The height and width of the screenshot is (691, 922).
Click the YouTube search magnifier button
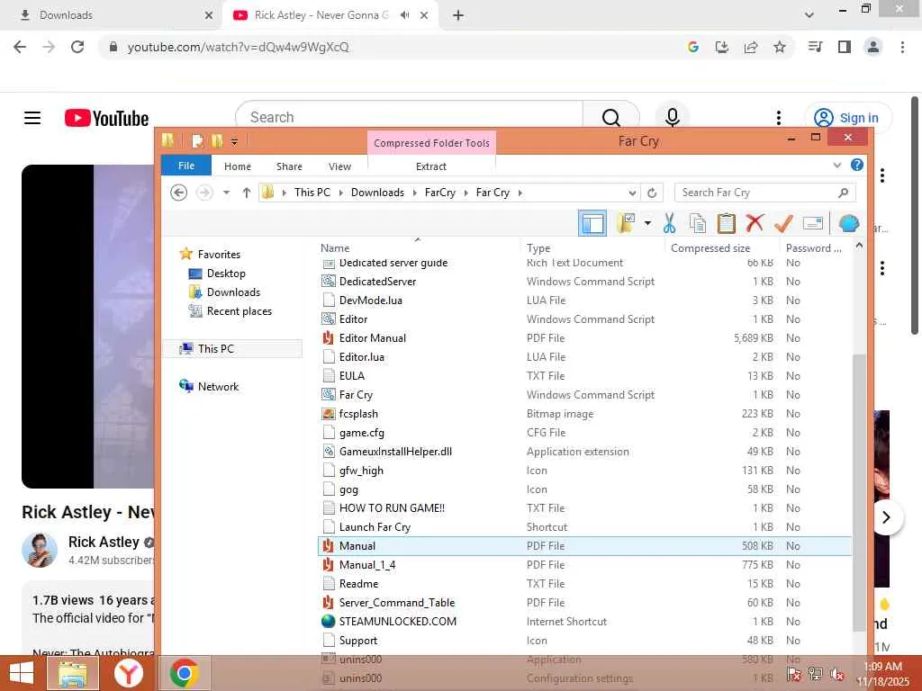[611, 118]
